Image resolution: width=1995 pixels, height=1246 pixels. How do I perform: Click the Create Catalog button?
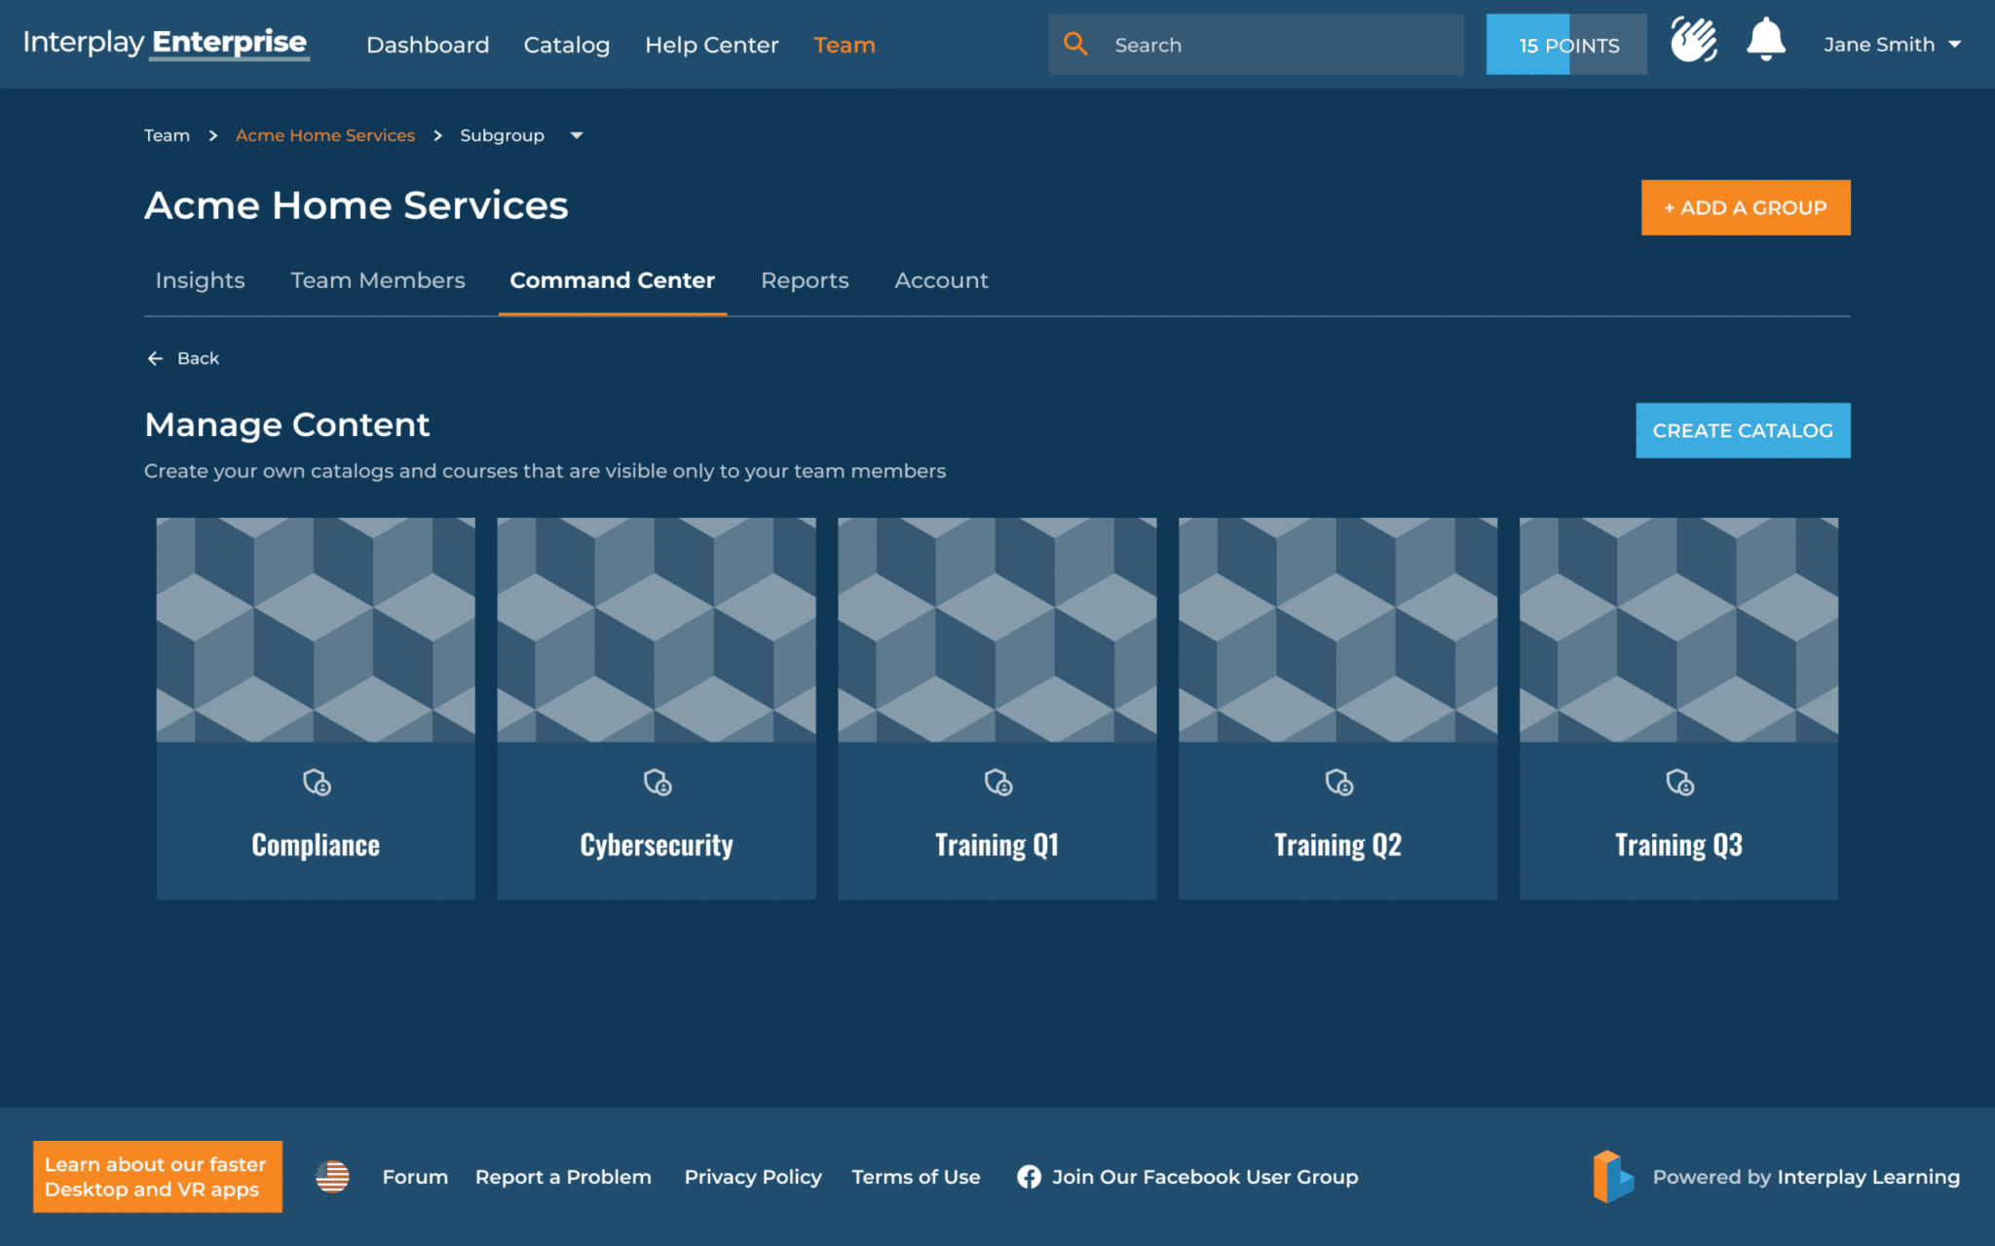point(1742,429)
